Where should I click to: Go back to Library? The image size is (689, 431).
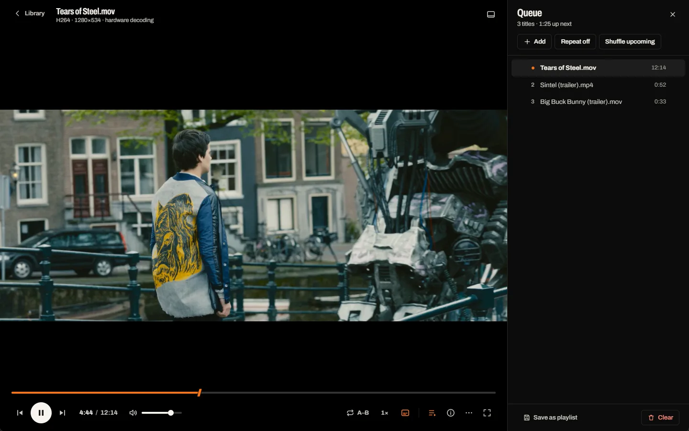click(x=30, y=13)
